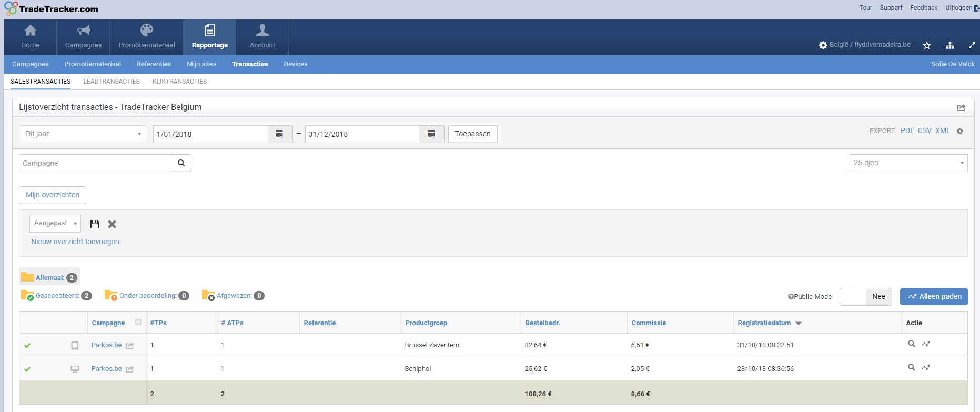
Task: Select SALESTRANSACTIES tab
Action: pos(41,82)
